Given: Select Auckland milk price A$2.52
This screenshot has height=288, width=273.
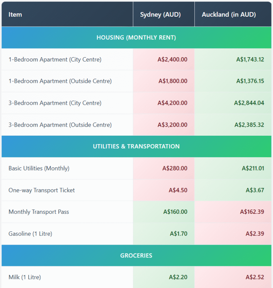Looking at the screenshot, I should click(255, 277).
